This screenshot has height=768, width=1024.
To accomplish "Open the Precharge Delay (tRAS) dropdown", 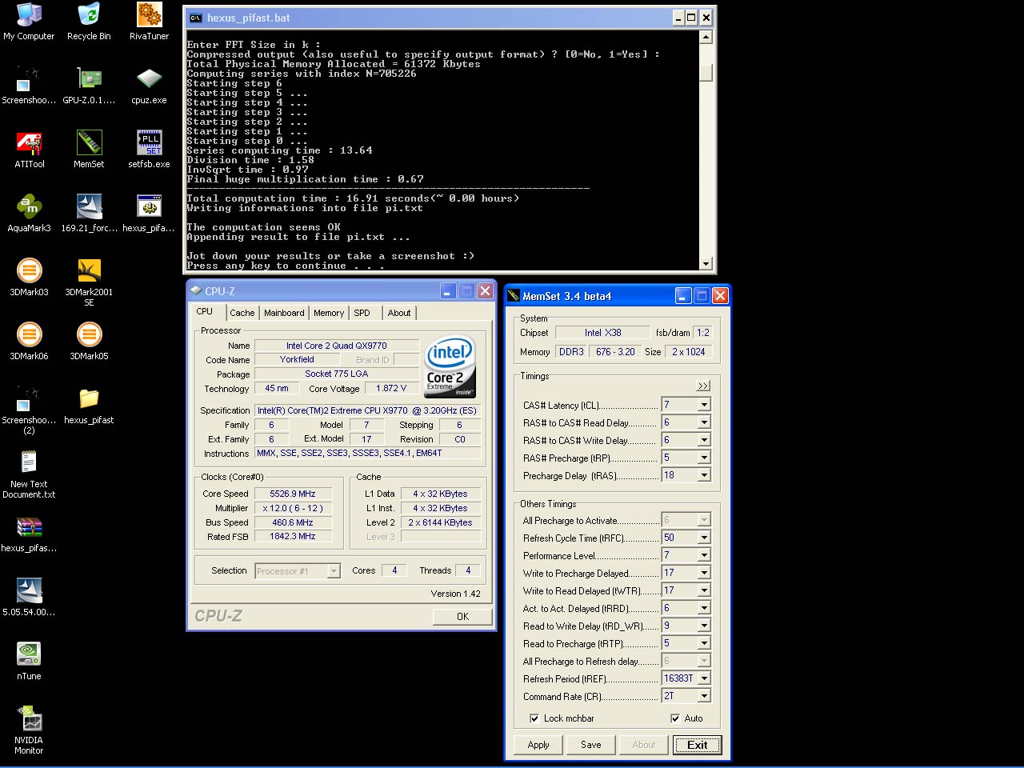I will click(x=704, y=475).
